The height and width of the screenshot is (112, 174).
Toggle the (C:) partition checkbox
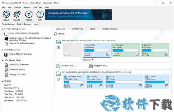[x=140, y=86]
